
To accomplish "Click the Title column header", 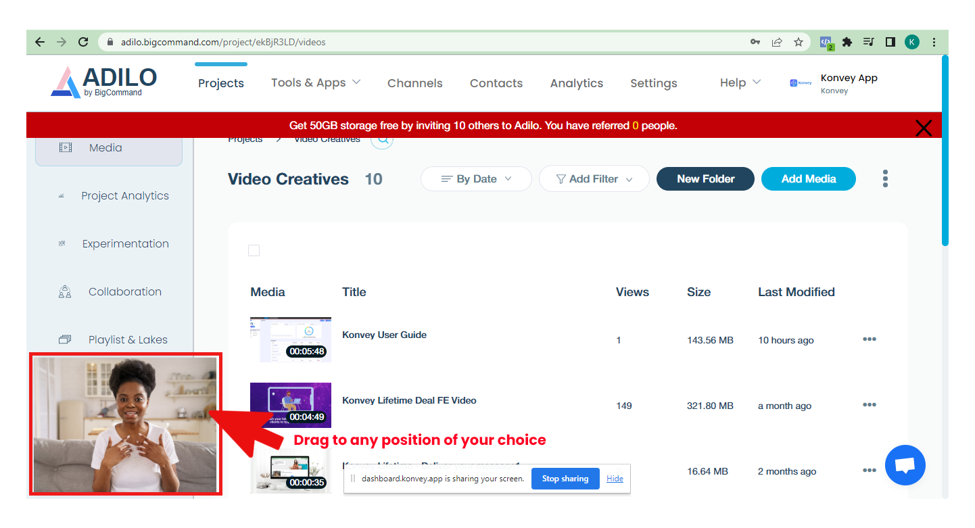I will coord(354,292).
